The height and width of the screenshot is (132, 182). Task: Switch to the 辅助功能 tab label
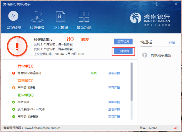(x=84, y=28)
